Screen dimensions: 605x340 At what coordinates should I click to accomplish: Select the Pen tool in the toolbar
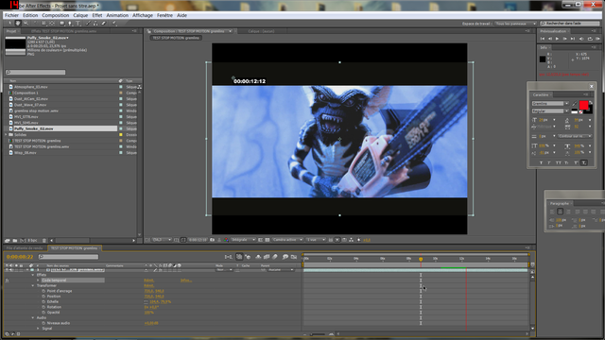pyautogui.click(x=70, y=23)
